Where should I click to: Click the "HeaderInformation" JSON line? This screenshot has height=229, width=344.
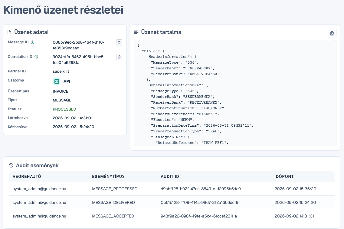click(171, 57)
